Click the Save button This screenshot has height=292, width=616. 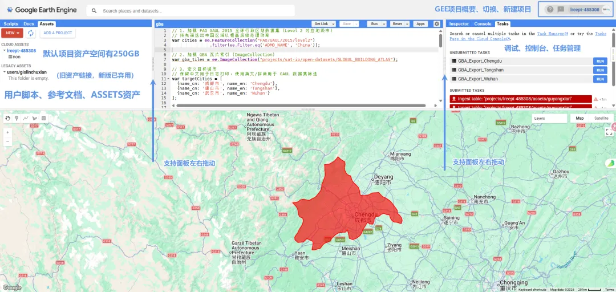pyautogui.click(x=347, y=24)
